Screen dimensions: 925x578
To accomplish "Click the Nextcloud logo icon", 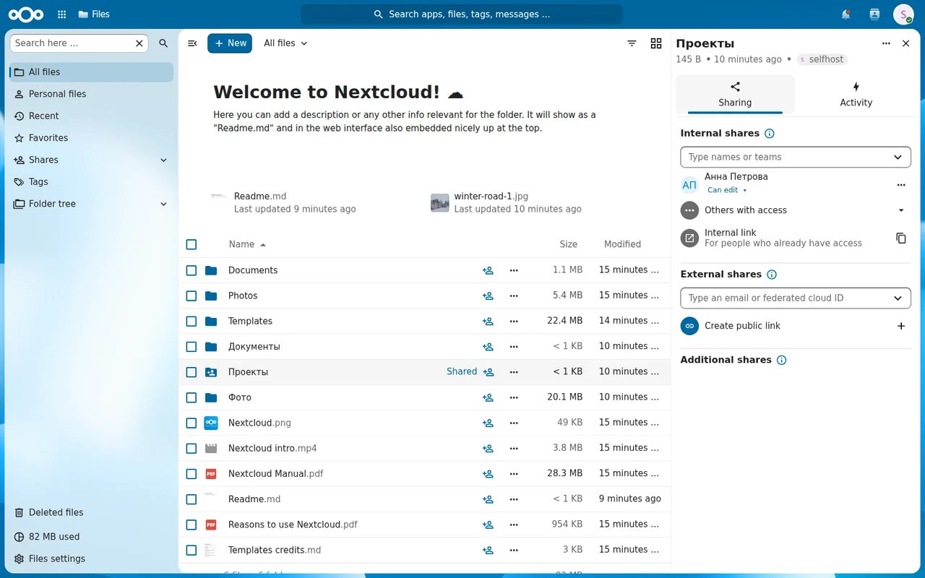I will [26, 14].
